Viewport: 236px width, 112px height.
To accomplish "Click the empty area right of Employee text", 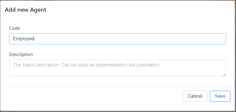I will click(x=129, y=39).
